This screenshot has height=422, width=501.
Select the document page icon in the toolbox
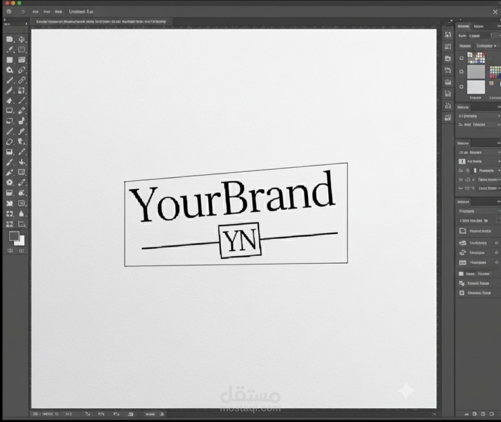coord(9,39)
